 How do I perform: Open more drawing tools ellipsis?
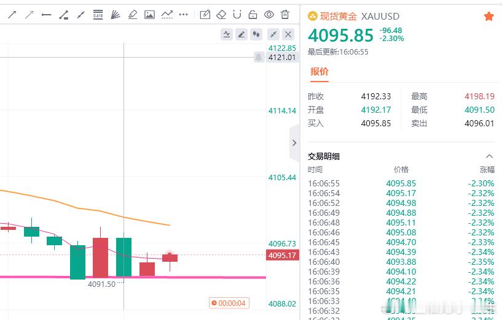tap(184, 14)
